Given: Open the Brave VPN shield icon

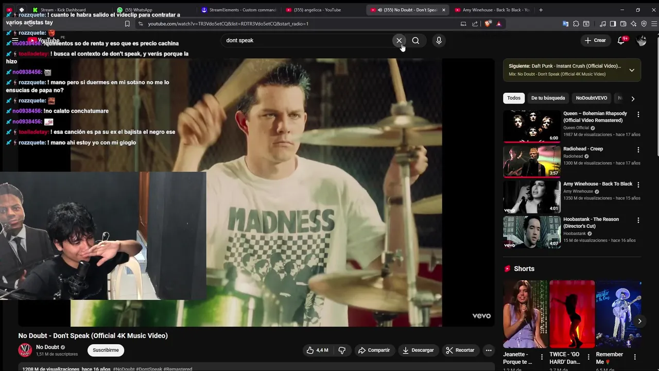Looking at the screenshot, I should [x=644, y=24].
